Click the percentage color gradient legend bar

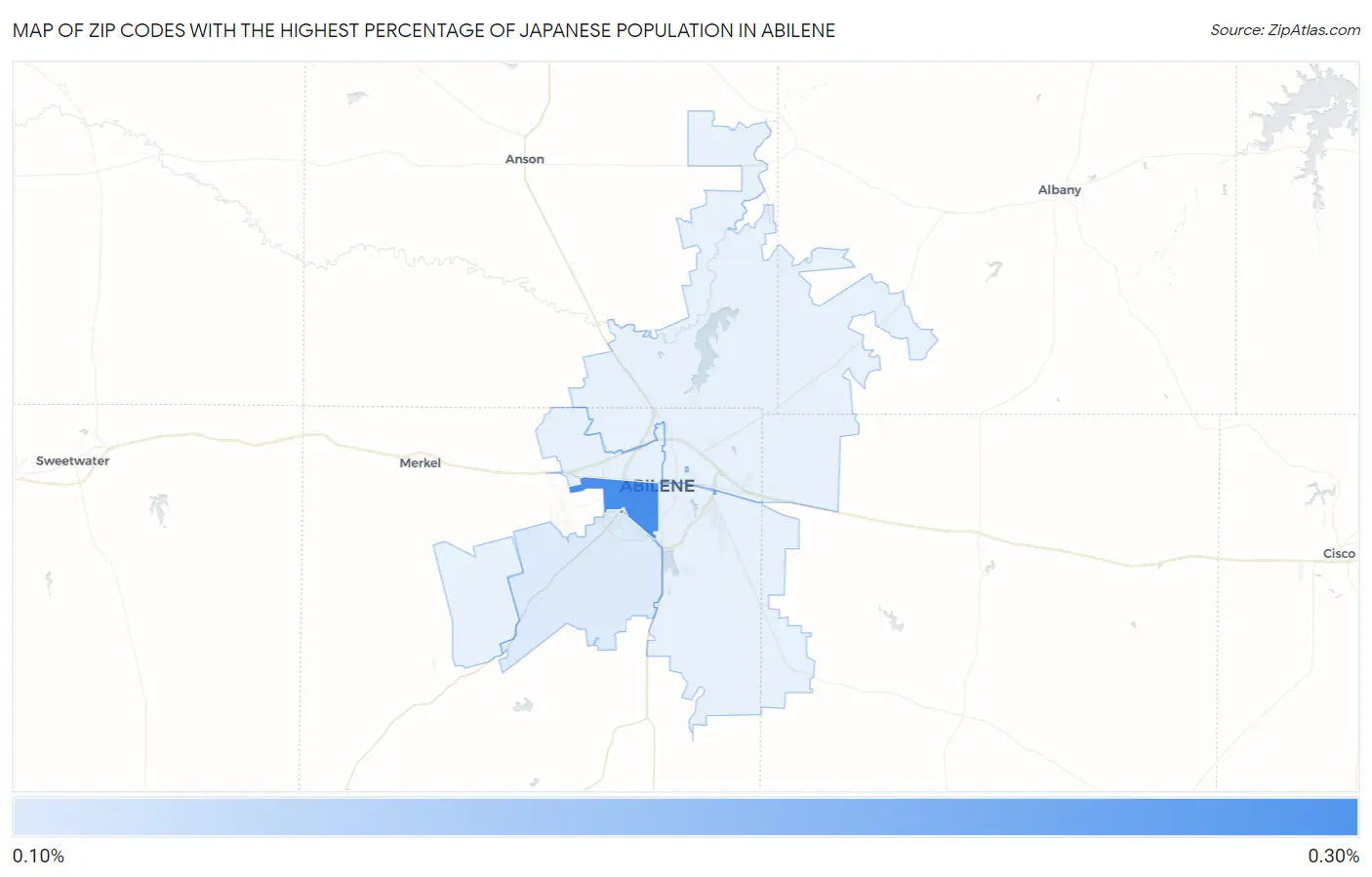coord(685,817)
